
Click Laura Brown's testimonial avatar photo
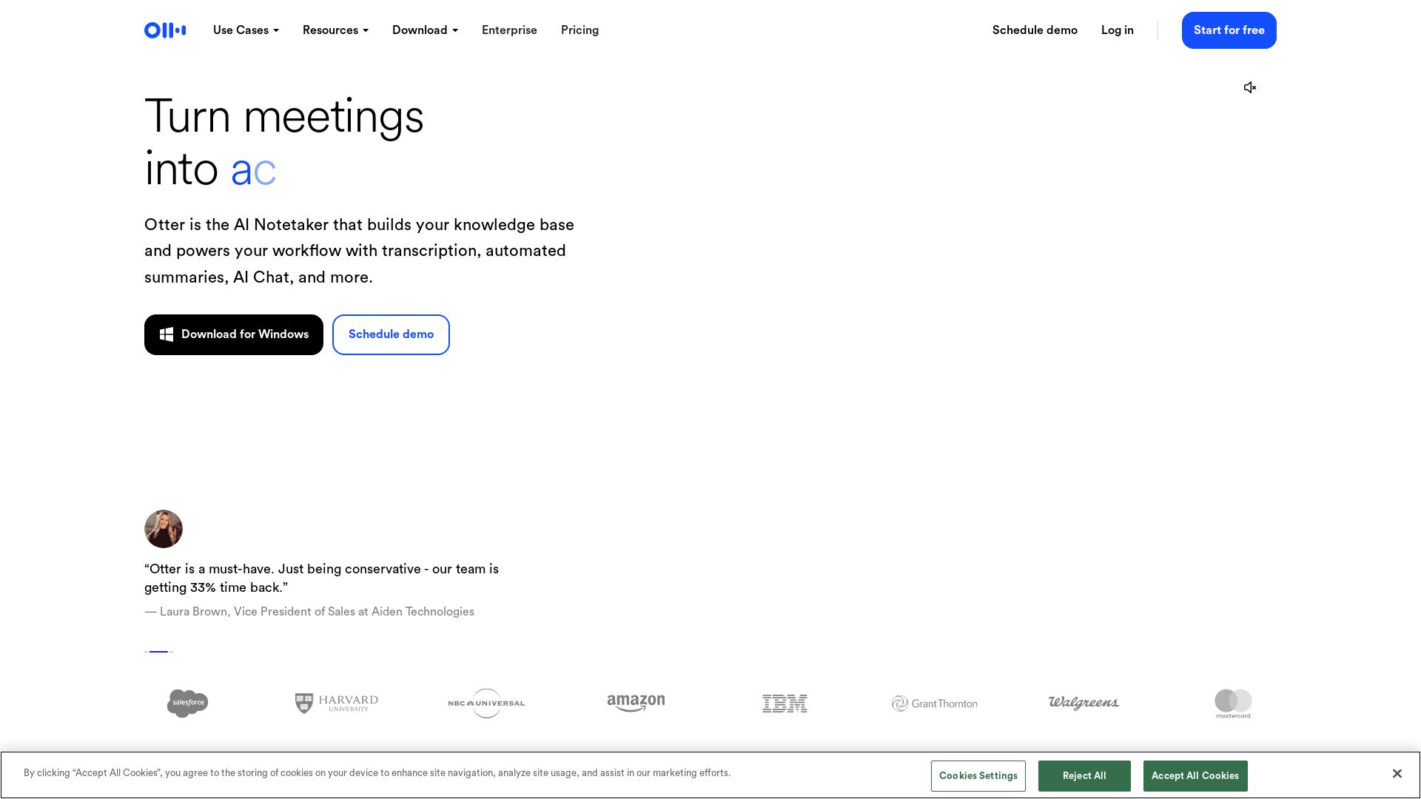pos(164,529)
